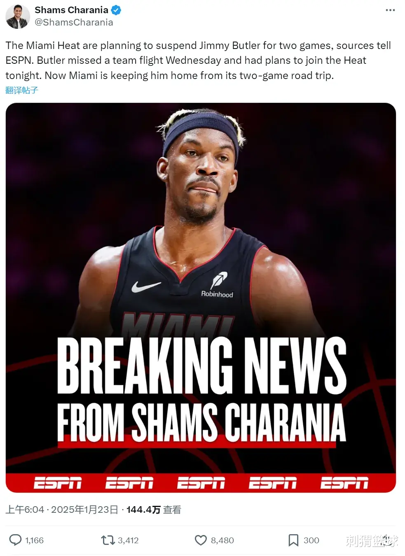Click the share icon at bottom right
The height and width of the screenshot is (556, 405).
386,540
